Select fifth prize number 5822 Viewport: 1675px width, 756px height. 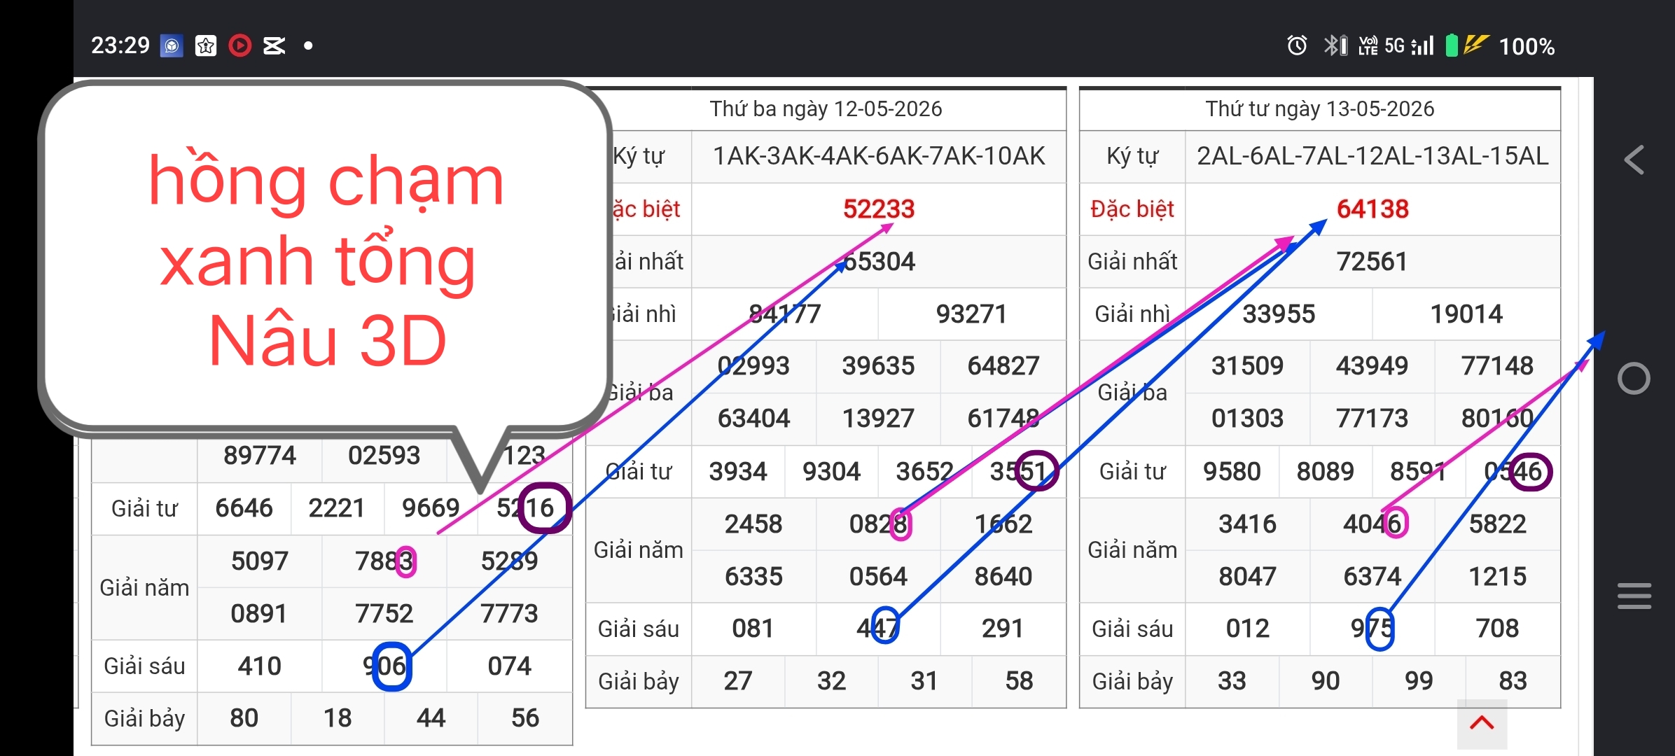[x=1497, y=524]
